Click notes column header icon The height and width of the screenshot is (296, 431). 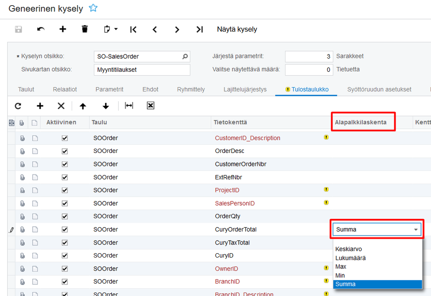point(35,123)
